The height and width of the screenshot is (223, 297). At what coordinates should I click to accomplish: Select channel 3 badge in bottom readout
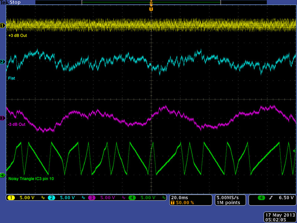click(92, 198)
